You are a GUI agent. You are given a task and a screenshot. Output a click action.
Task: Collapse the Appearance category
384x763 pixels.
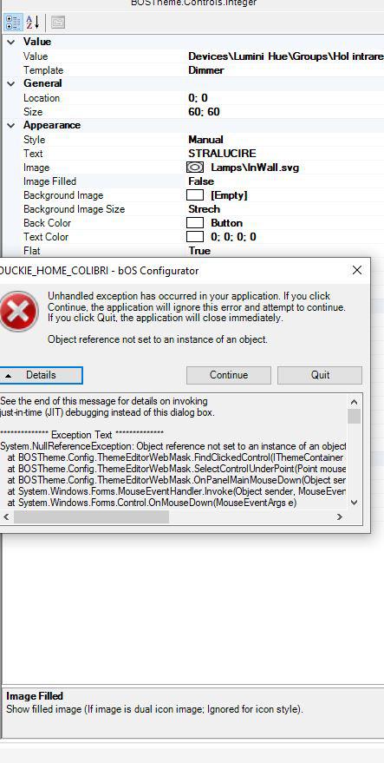tap(10, 125)
